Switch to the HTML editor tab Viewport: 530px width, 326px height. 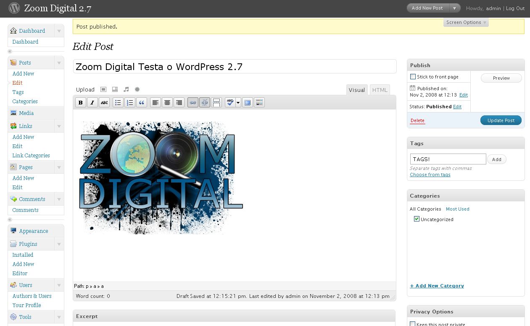[380, 90]
